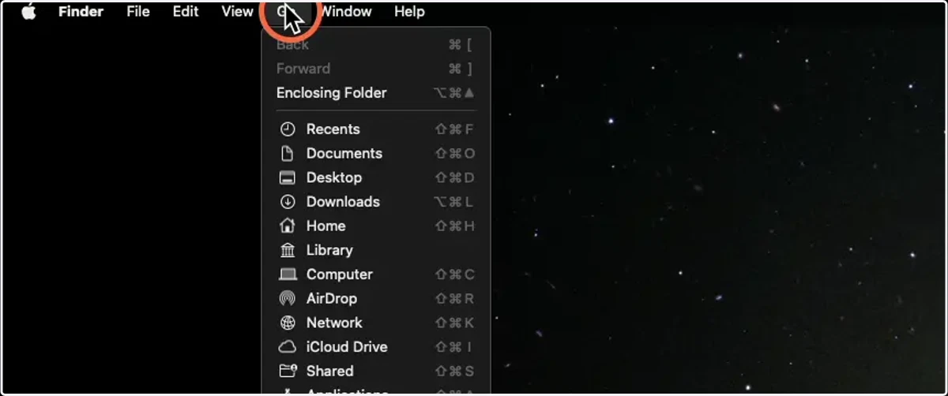Click the Network globe icon
Screen dimensions: 948x396
(288, 323)
